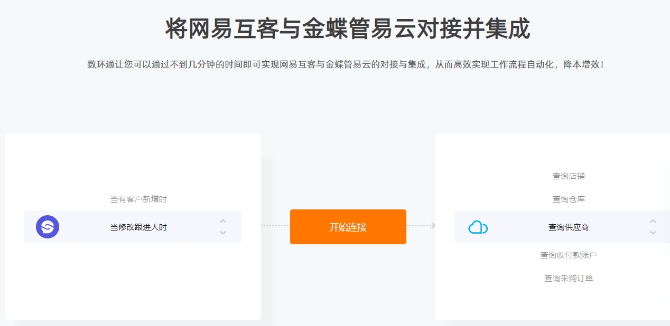
Task: Choose the 查询店铺 action
Action: [x=569, y=176]
